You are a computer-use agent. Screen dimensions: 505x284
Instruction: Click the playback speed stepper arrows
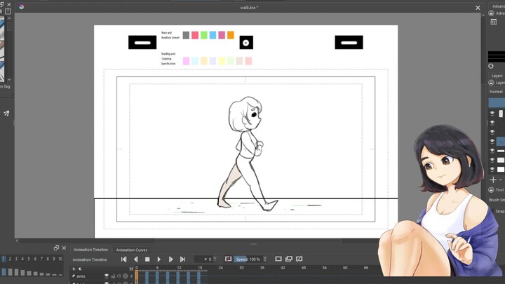(264, 259)
